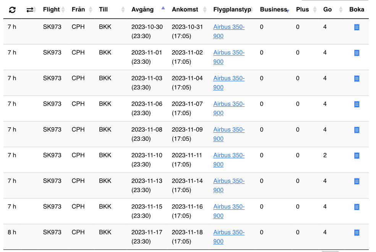Open booking for 2023-11-01 departure
The image size is (376, 252).
coord(357,53)
